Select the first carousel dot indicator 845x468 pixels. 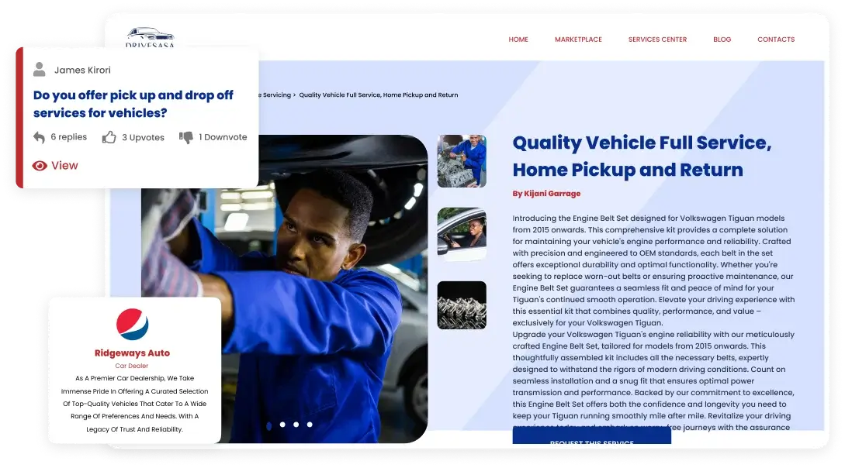point(268,425)
